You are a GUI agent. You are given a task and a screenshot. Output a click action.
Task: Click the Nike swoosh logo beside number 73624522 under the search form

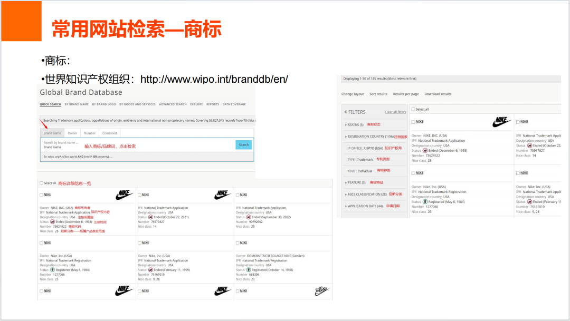coord(125,194)
